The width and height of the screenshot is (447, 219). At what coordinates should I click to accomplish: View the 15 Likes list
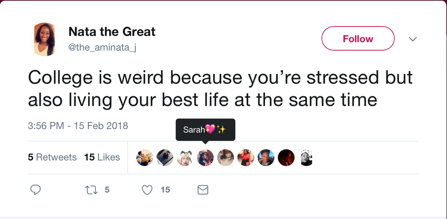(102, 157)
